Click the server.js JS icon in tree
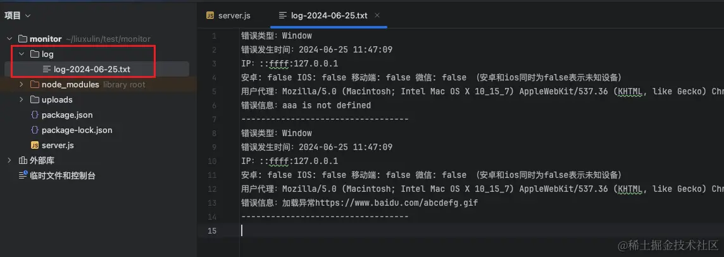This screenshot has width=724, height=257. click(x=35, y=146)
